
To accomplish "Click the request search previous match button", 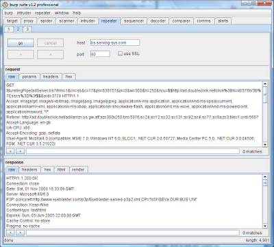I will [x=10, y=151].
